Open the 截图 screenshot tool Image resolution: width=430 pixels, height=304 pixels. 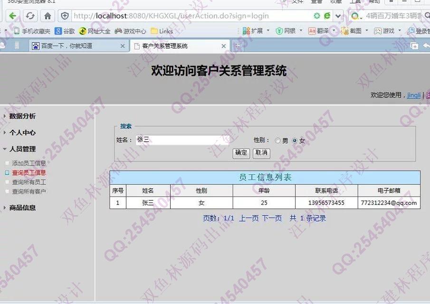[354, 31]
